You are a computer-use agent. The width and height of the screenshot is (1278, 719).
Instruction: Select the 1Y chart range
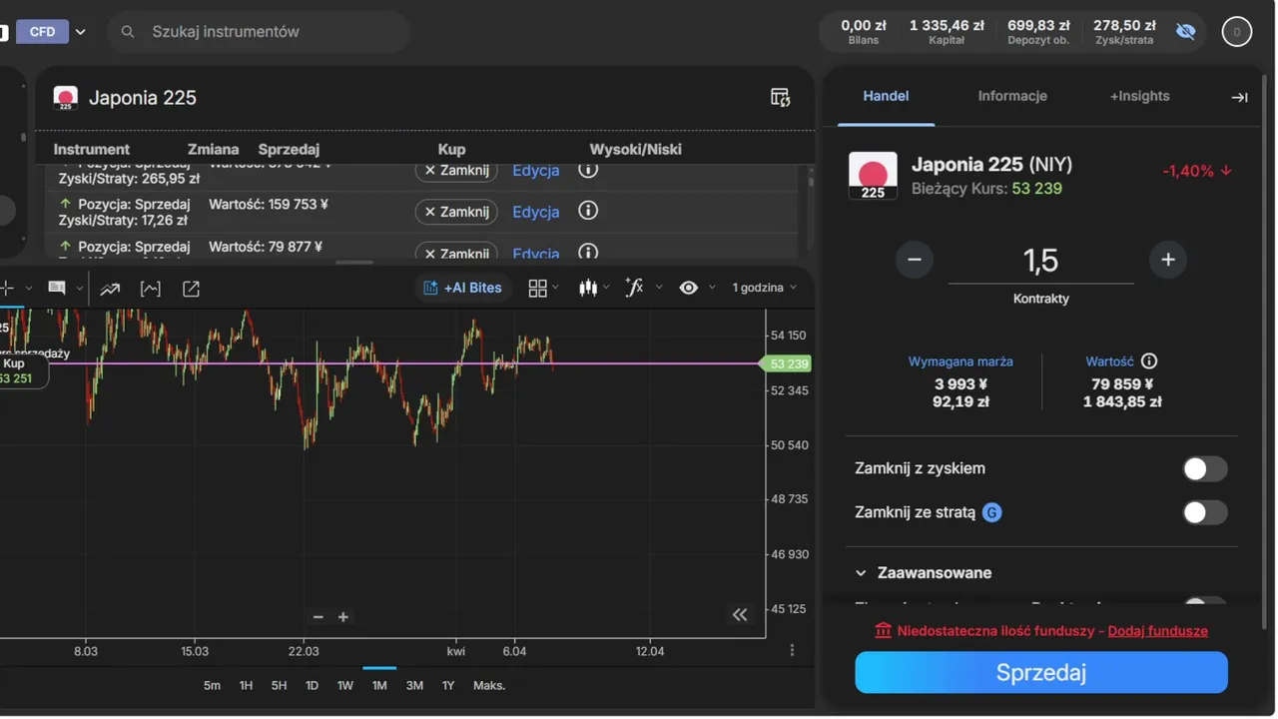click(448, 685)
